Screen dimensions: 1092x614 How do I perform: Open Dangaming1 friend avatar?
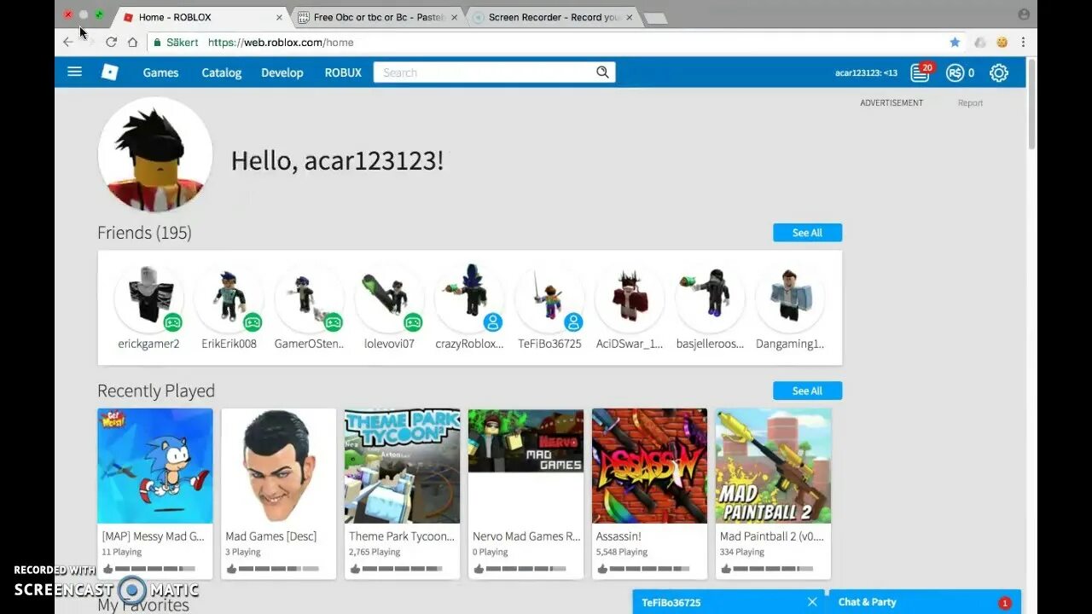[x=790, y=298]
